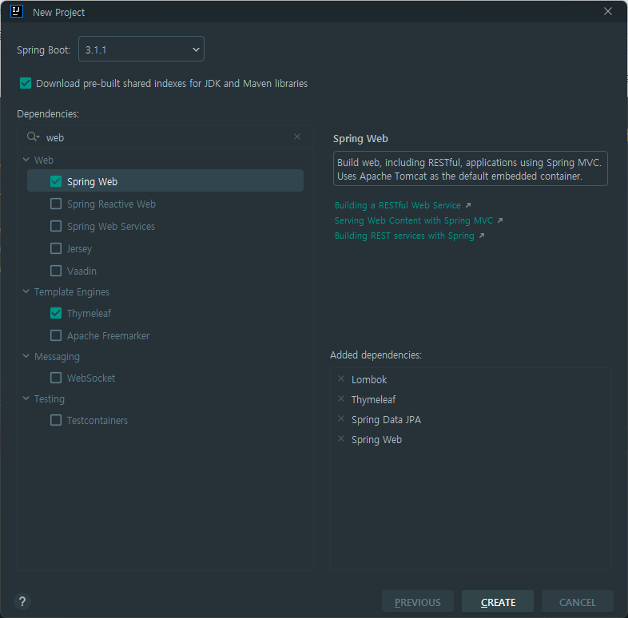
Task: Check the Vaadin checkbox
Action: click(x=56, y=271)
